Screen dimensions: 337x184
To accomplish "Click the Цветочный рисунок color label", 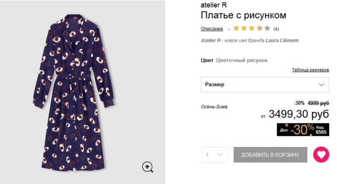I will 242,60.
